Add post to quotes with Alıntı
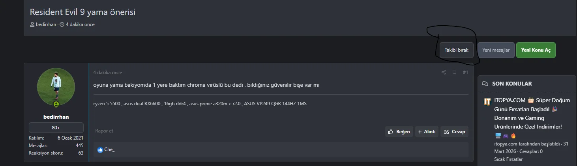This screenshot has width=577, height=166. pyautogui.click(x=427, y=132)
